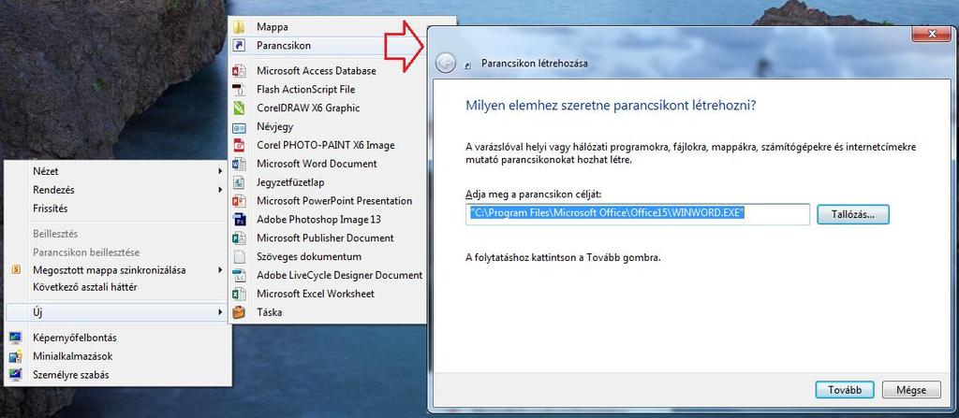
Task: Click the Corel PHOTO-PAINT X6 icon
Action: [239, 146]
